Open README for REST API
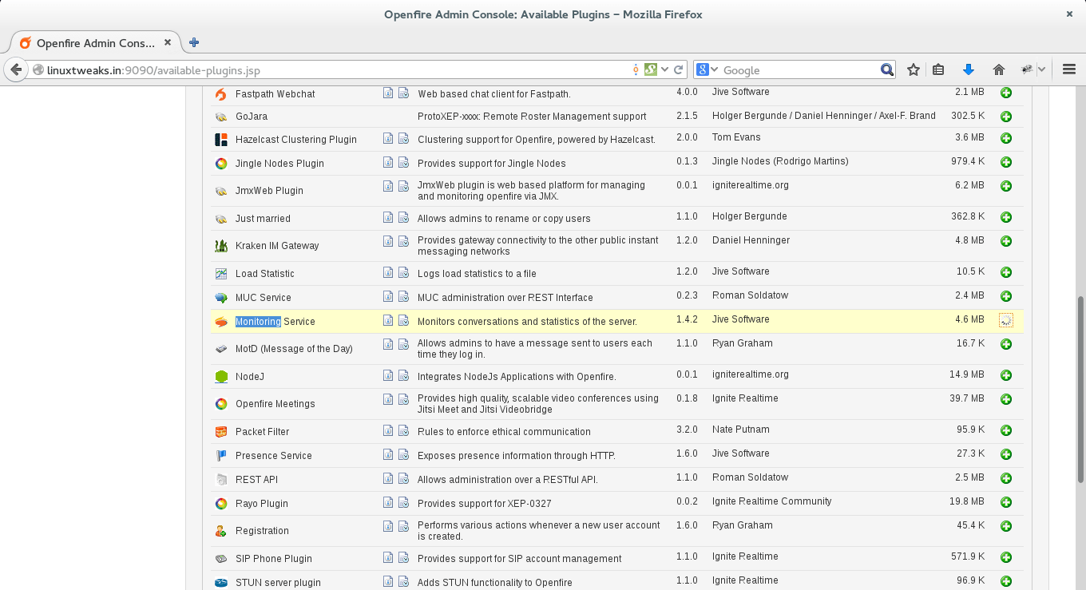This screenshot has height=590, width=1086. (x=388, y=478)
